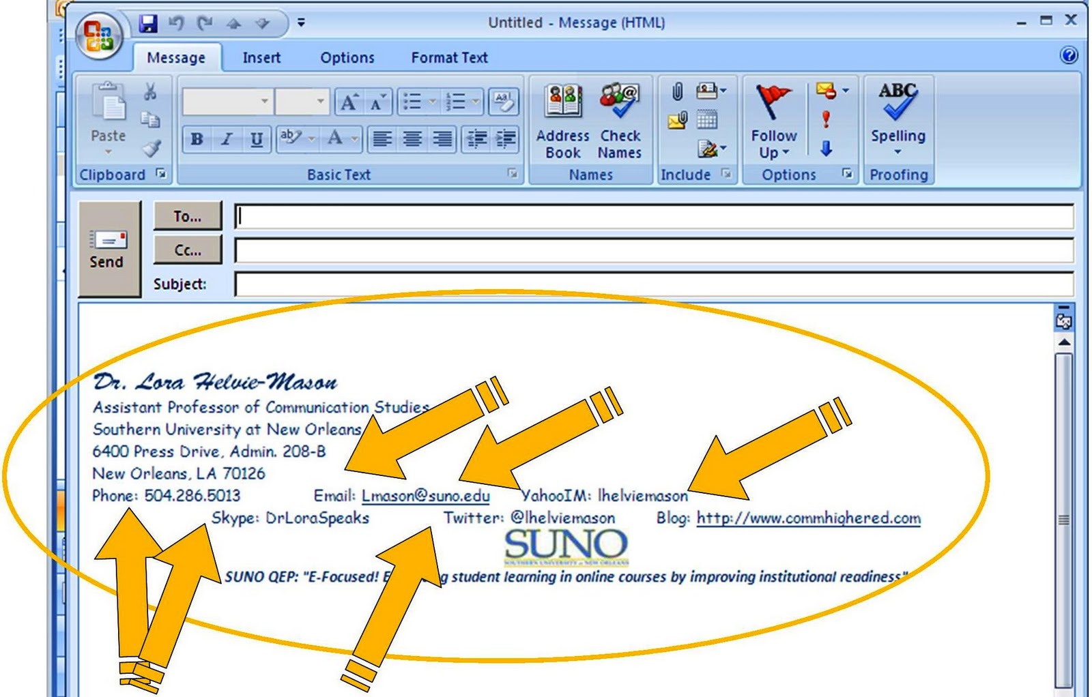Open the Permission envelope icon dropdown
Viewport: 1092px width, 697px height.
[833, 91]
